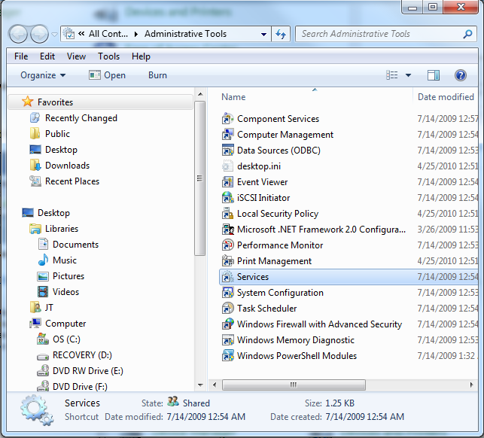The height and width of the screenshot is (438, 484).
Task: Click the search magnifier icon
Action: 467,34
